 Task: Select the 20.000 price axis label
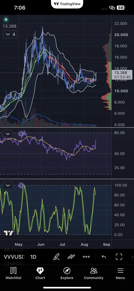(121, 35)
